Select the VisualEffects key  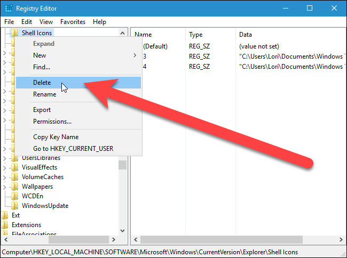40,167
